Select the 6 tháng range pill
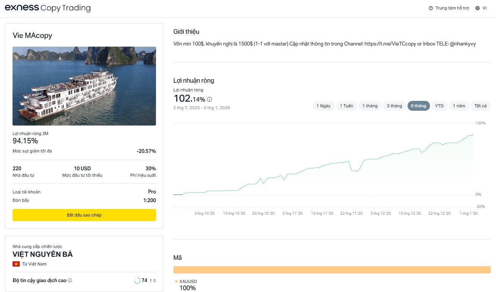496x292 pixels. tap(418, 106)
